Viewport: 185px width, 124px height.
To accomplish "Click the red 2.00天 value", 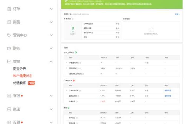I will click(x=103, y=101).
